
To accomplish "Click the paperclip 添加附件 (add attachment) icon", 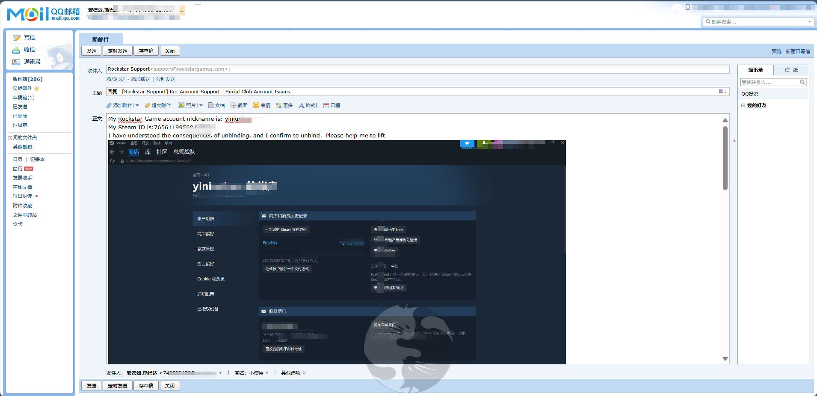I will (x=109, y=105).
